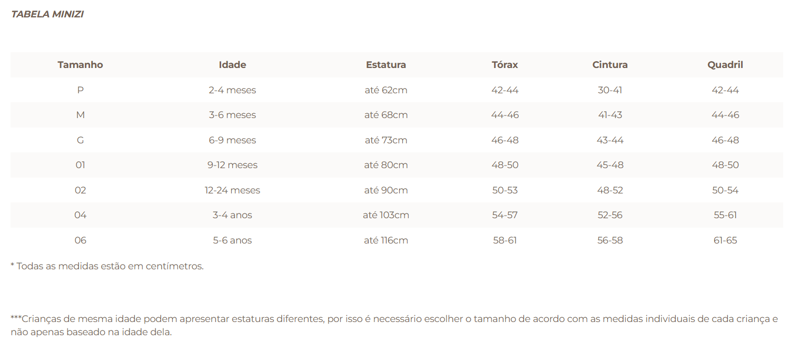Viewport: 790px width, 341px height.
Task: Click the Crianças de mesma idade disclaimer
Action: [x=394, y=326]
